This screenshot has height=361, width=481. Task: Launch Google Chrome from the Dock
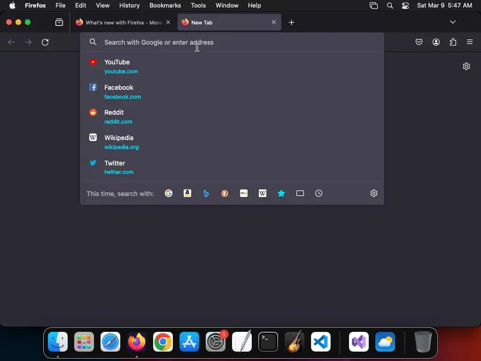coord(163,342)
